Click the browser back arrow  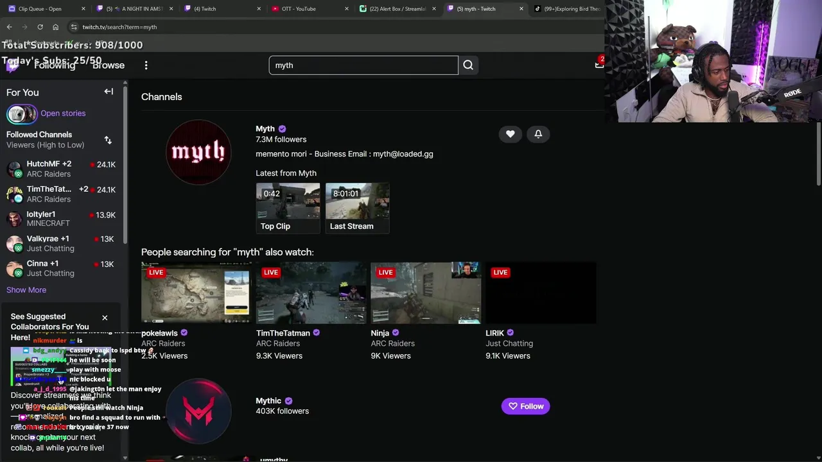(9, 27)
